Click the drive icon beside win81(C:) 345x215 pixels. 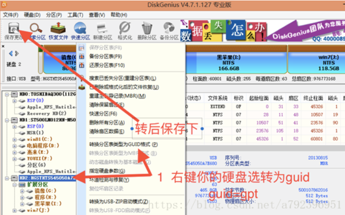(22, 139)
